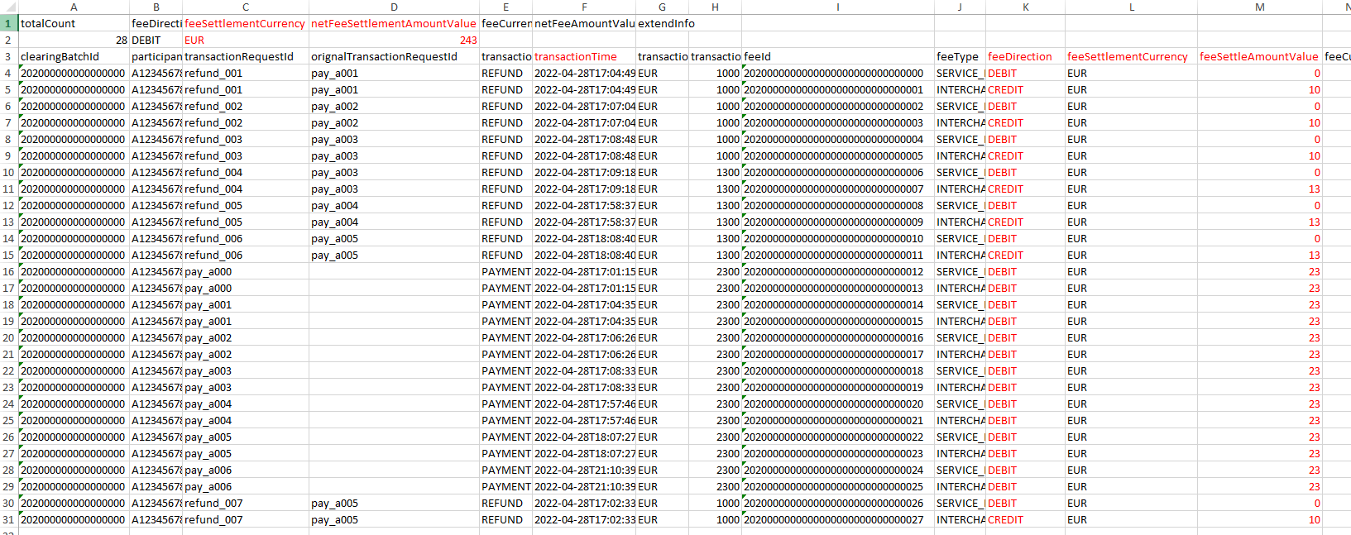Select the red transactionTime header cell
Viewport: 1351px width, 535px height.
[x=584, y=56]
